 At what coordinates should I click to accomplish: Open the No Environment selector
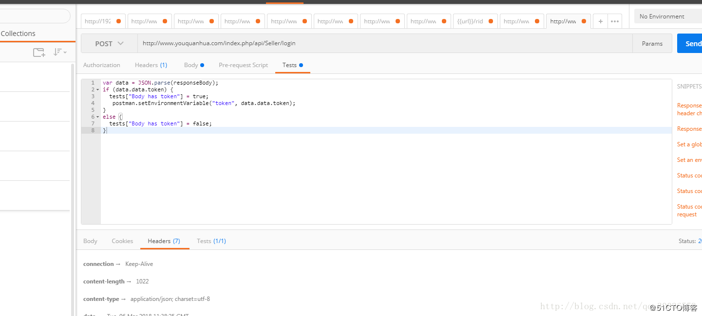[x=667, y=17]
